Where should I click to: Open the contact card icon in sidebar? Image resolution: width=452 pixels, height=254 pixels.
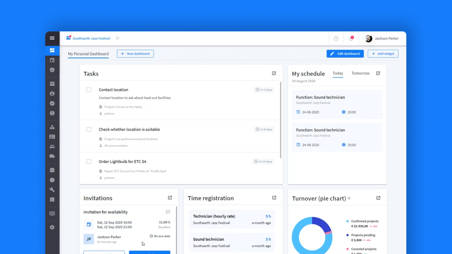tap(52, 137)
